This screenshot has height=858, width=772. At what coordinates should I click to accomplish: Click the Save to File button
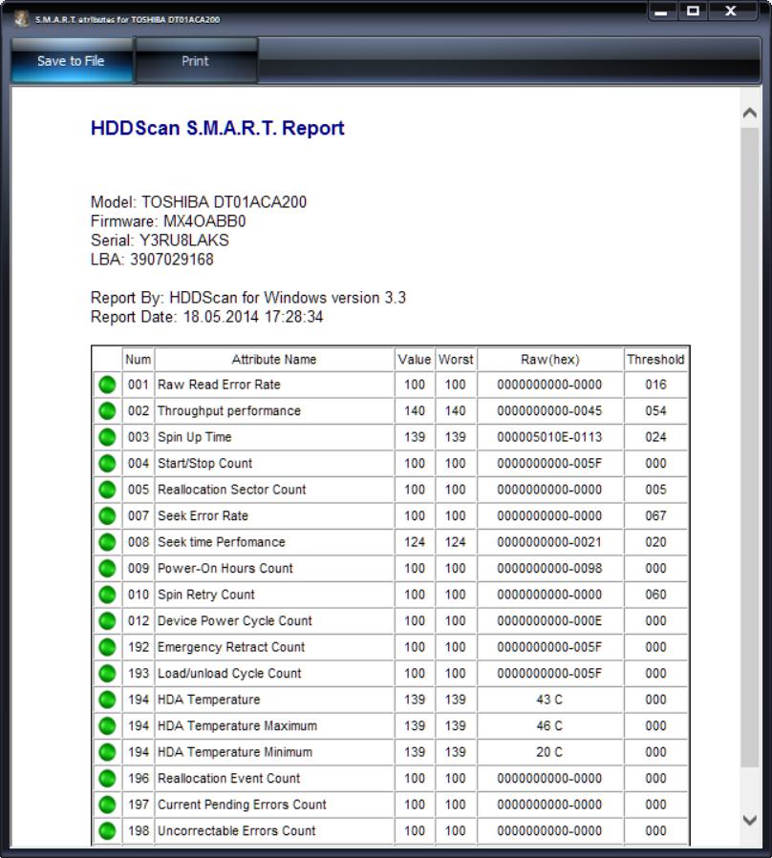click(x=71, y=61)
